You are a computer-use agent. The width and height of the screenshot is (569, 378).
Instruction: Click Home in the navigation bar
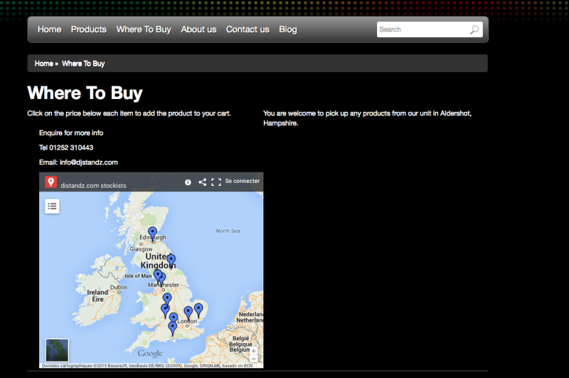point(49,30)
